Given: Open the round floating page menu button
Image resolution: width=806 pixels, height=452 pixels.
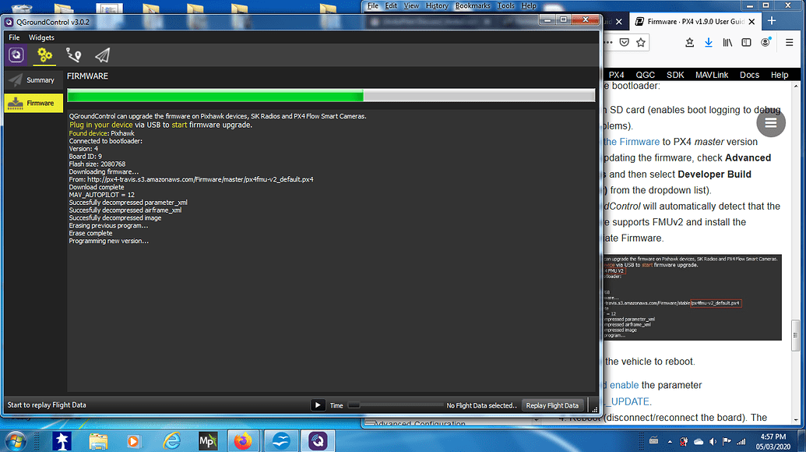Looking at the screenshot, I should pyautogui.click(x=770, y=122).
